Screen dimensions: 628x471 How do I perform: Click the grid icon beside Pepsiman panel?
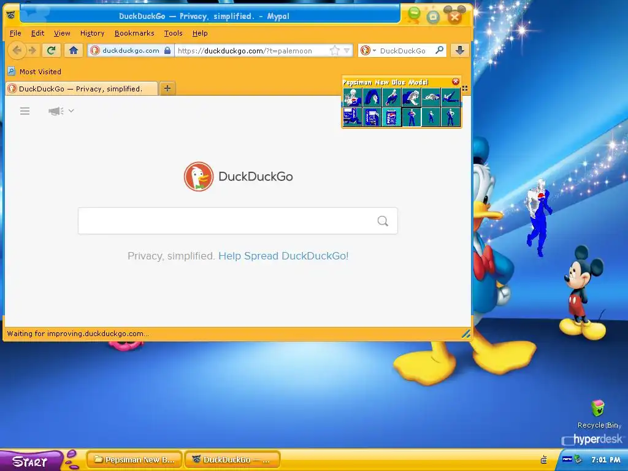pos(465,88)
